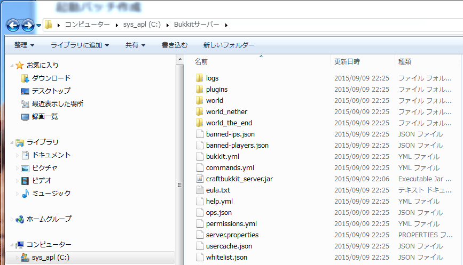Screen dimensions: 463x265
Task: Click the デスクトップ icon in favorites
Action: [x=25, y=91]
